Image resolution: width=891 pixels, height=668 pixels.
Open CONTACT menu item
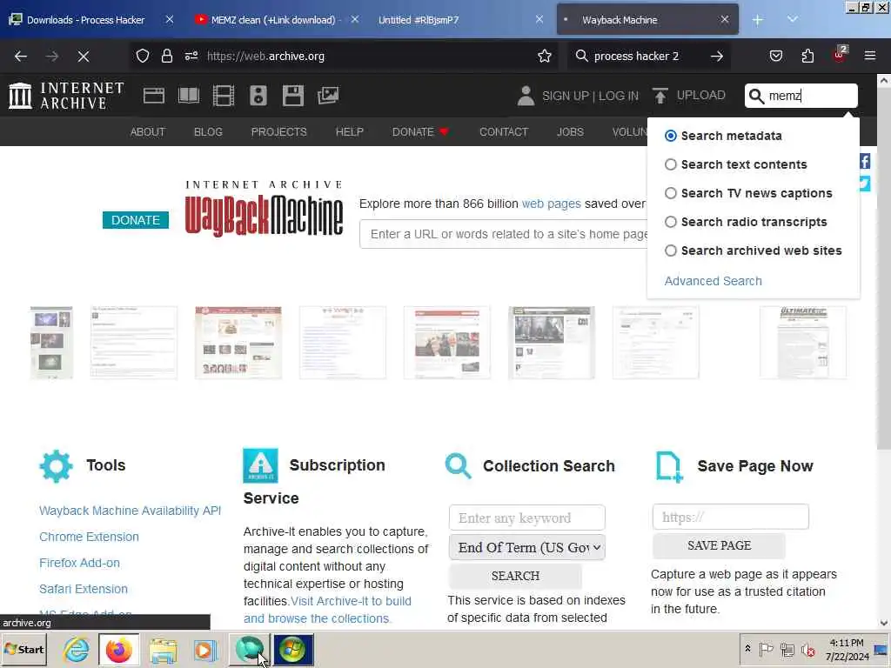click(504, 132)
